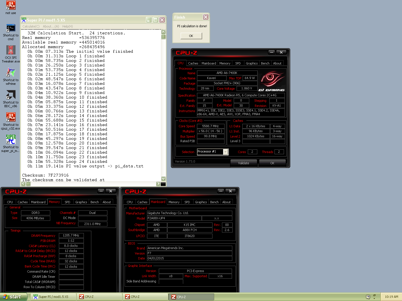Click multiplier value x 56.0 field
Screen dimensions: 402x301
[x=211, y=131]
